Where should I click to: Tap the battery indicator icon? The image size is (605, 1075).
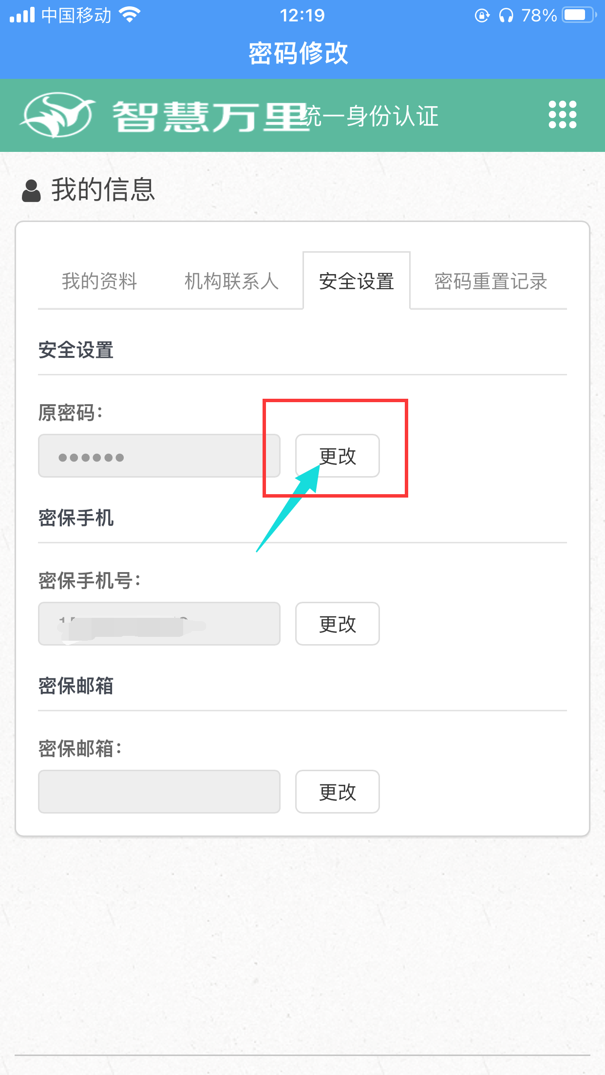click(x=579, y=15)
